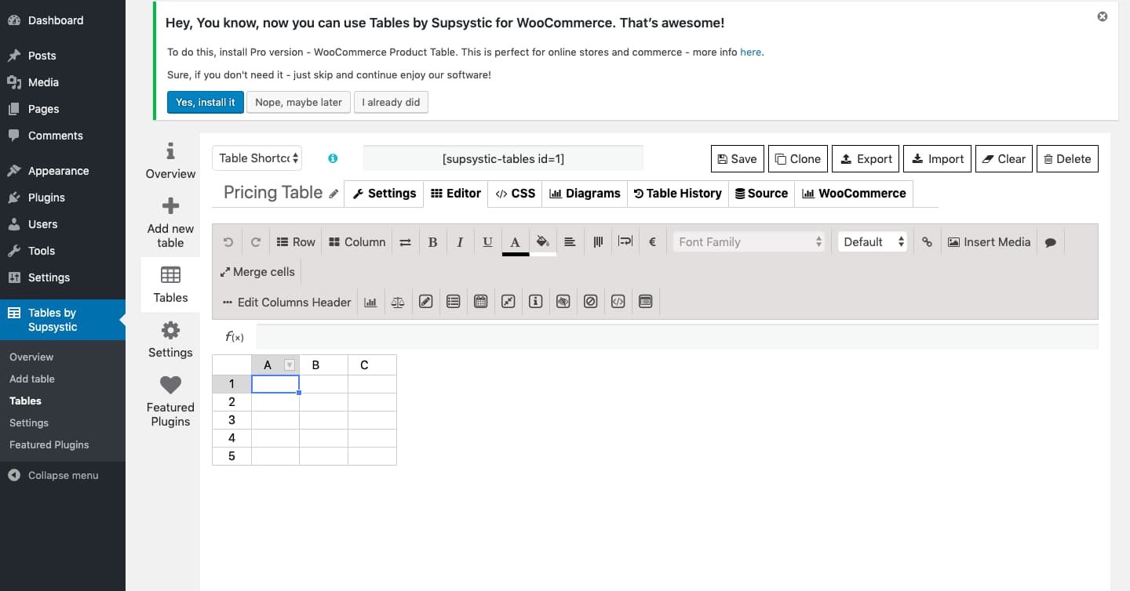This screenshot has height=591, width=1130.
Task: Open the cell background fill color
Action: coord(542,242)
